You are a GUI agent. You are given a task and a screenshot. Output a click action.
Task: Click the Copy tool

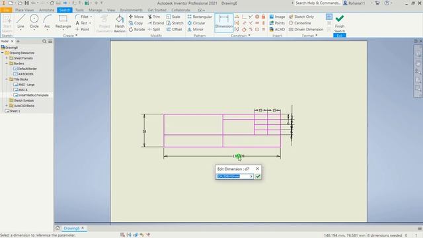tap(135, 23)
